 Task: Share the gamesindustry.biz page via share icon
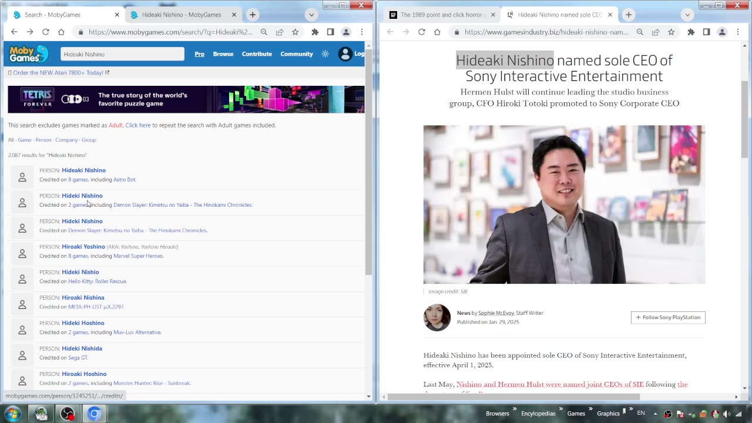656,32
